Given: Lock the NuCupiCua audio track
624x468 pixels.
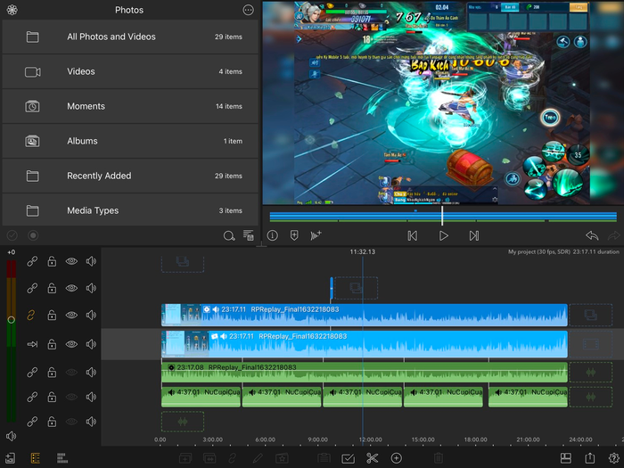Looking at the screenshot, I should 52,397.
